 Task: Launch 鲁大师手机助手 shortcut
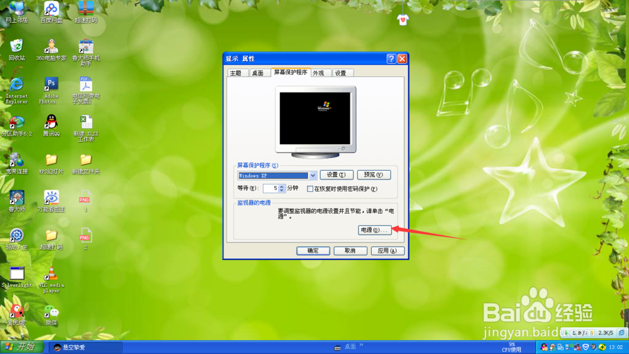point(86,52)
